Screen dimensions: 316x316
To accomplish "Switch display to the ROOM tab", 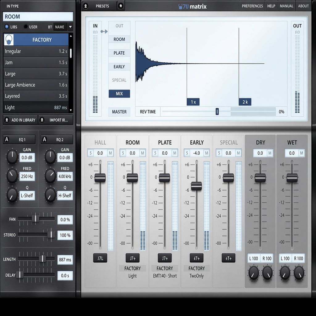I will pos(119,39).
